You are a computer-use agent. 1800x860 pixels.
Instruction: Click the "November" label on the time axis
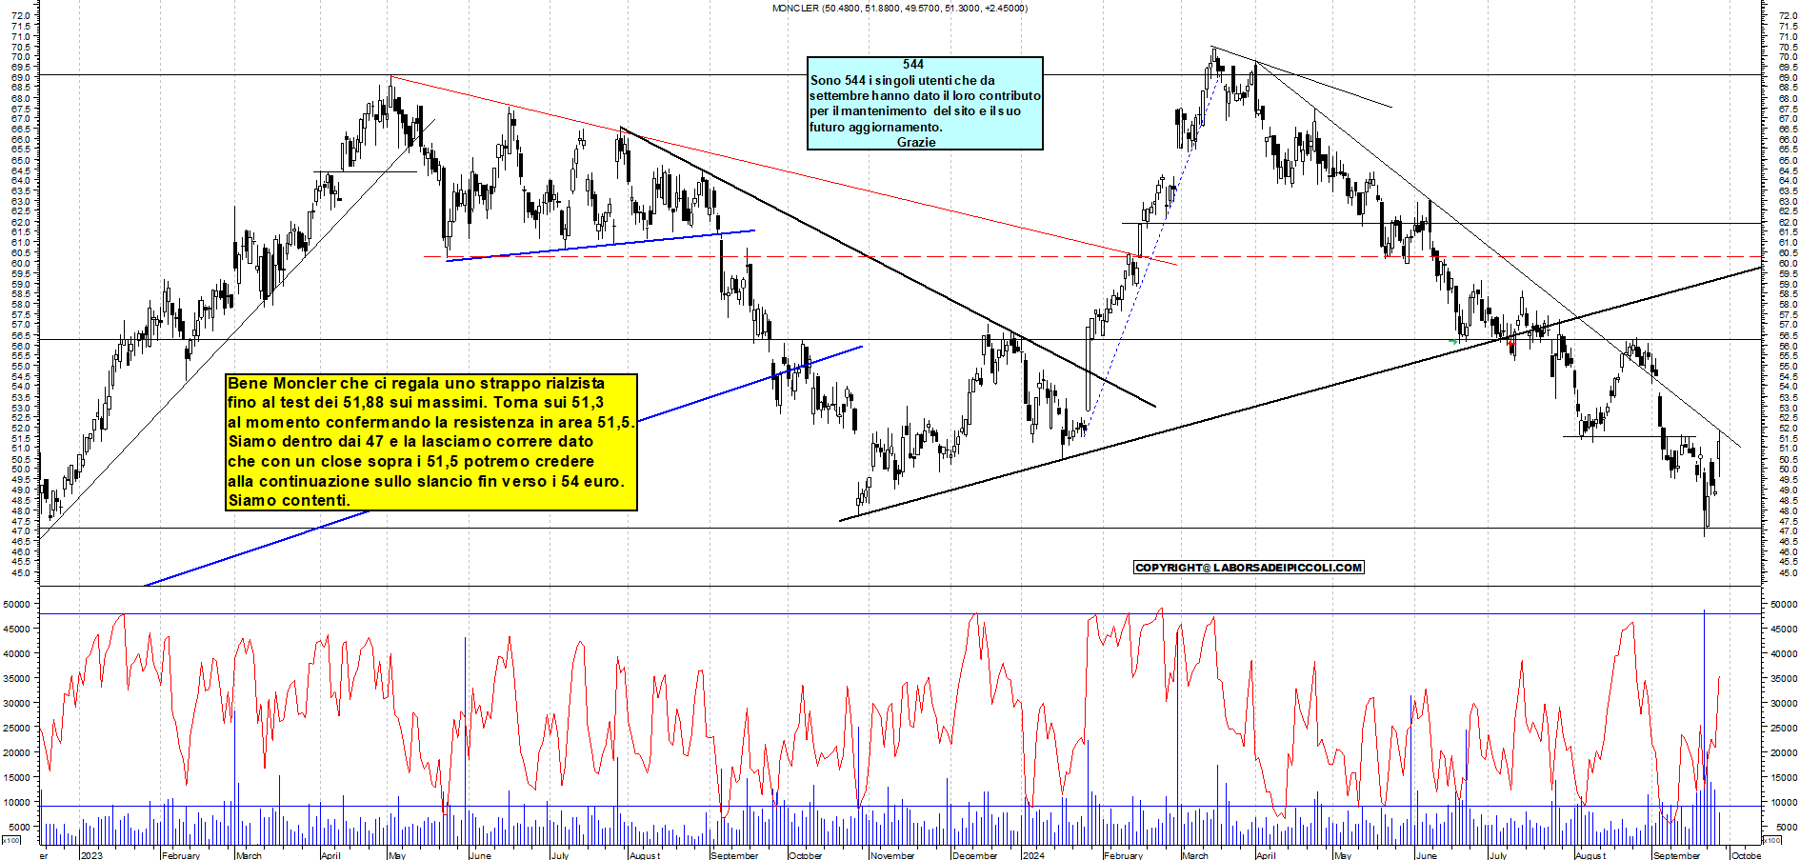(892, 855)
